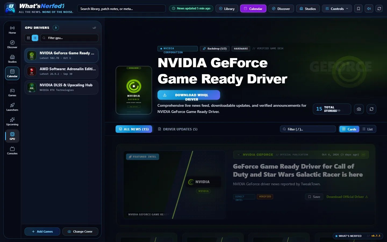
Task: Open Studios from the top bar
Action: (x=308, y=9)
